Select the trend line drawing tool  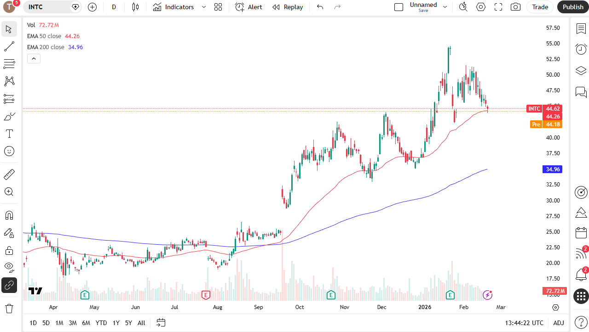pos(9,46)
